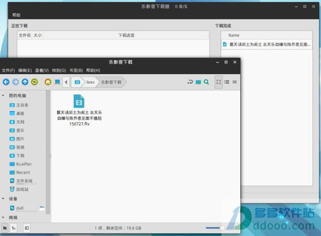Open search in the file manager
Viewport: 321px width, 236px height.
[x=207, y=82]
